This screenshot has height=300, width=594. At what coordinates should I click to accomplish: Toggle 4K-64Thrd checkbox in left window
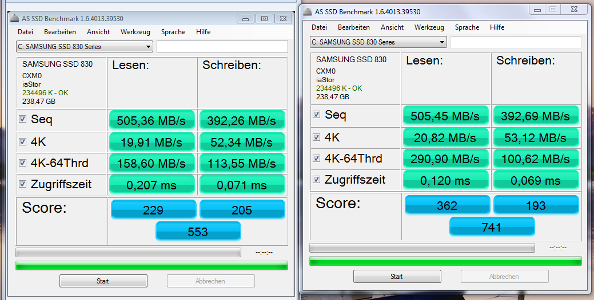pos(23,163)
